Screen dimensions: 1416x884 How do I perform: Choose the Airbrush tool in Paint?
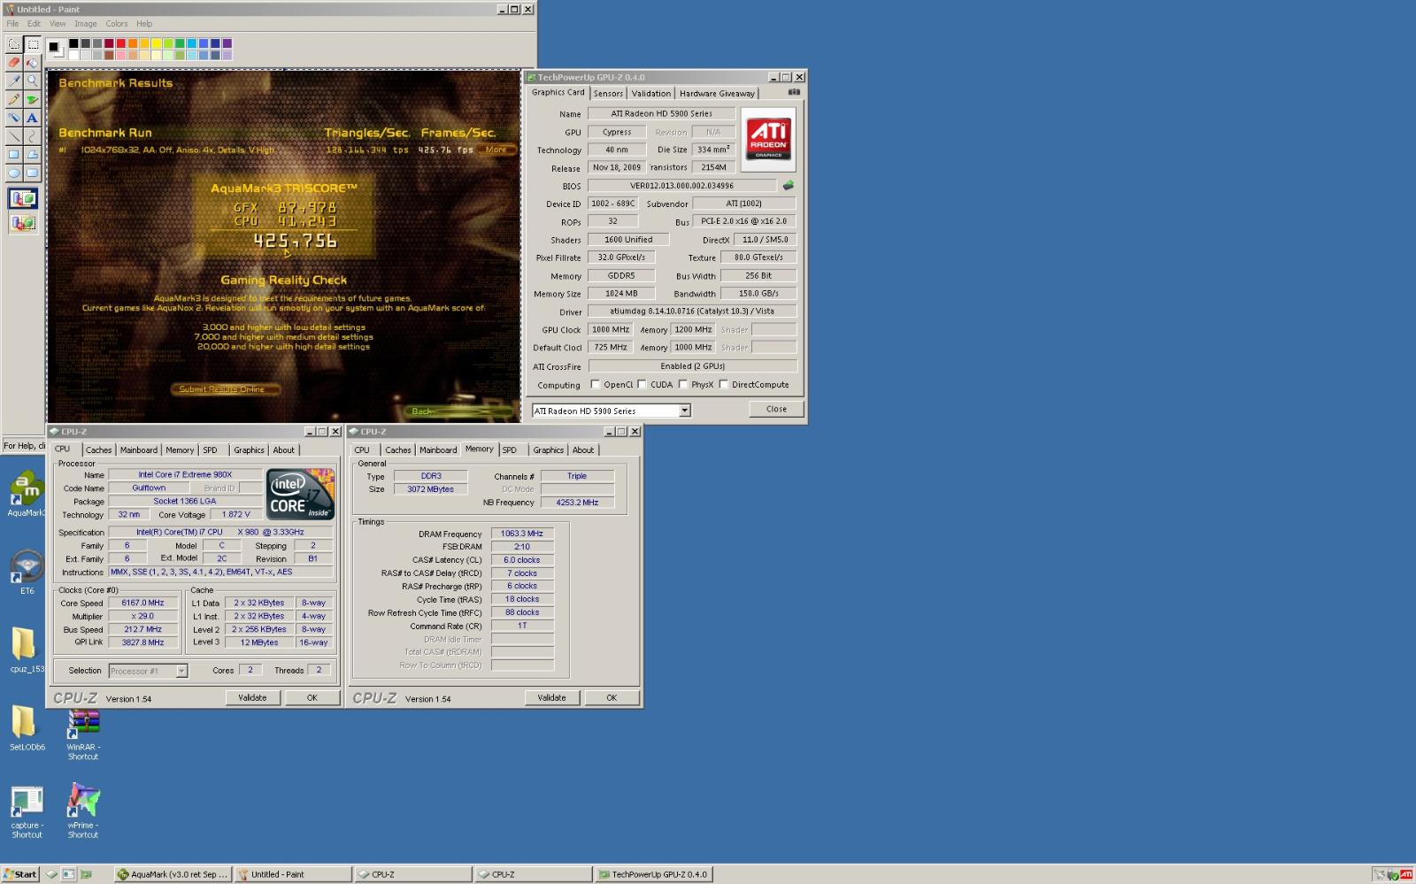[x=14, y=118]
